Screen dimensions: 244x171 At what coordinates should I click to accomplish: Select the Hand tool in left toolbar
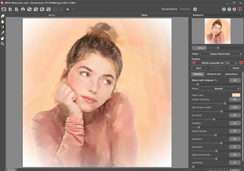pos(3,38)
